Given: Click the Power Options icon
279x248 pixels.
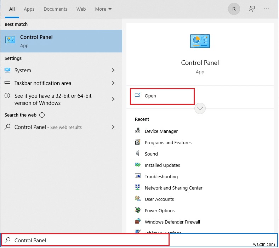Looking at the screenshot, I should [x=138, y=210].
